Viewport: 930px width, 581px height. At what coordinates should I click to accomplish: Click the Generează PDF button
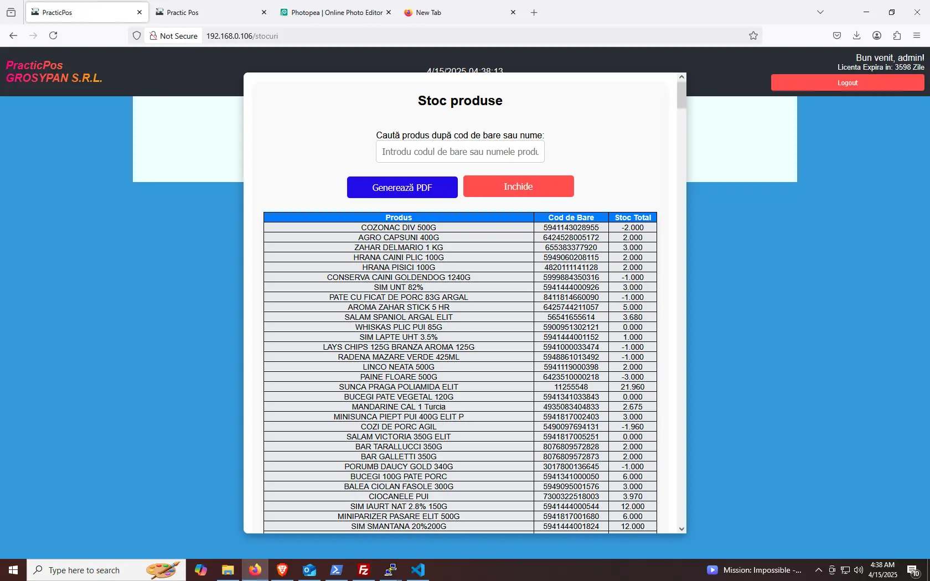pos(402,188)
